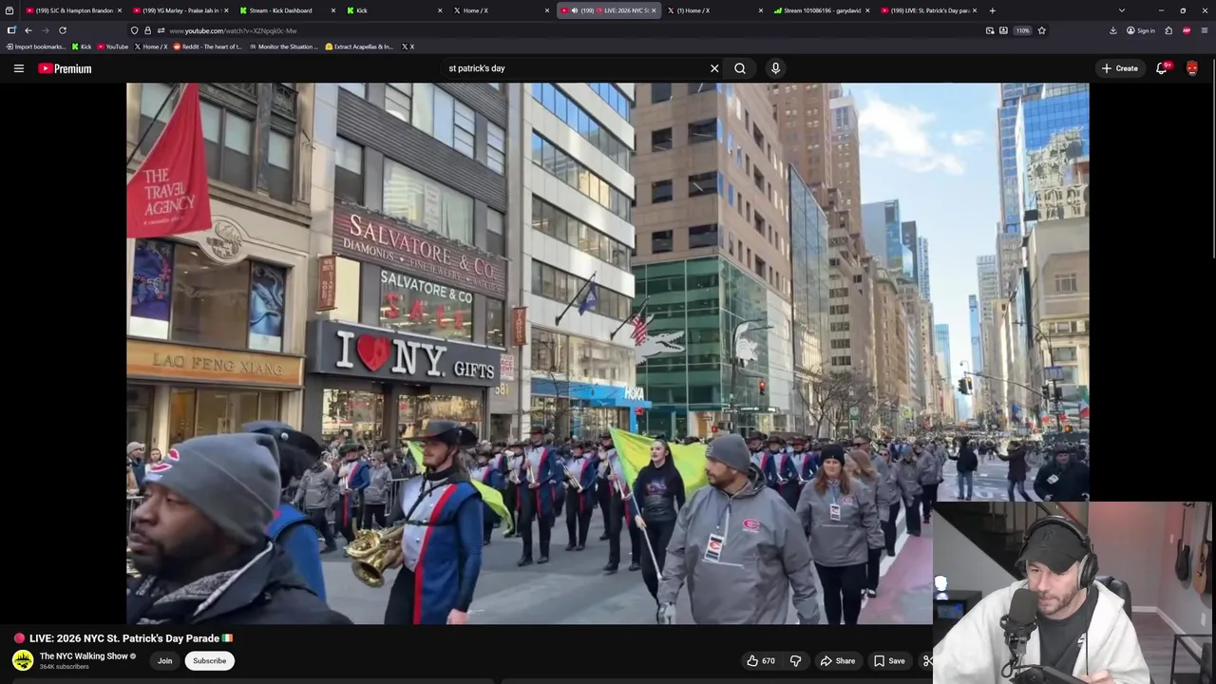
Task: Bookmark this page with the star
Action: (1041, 30)
